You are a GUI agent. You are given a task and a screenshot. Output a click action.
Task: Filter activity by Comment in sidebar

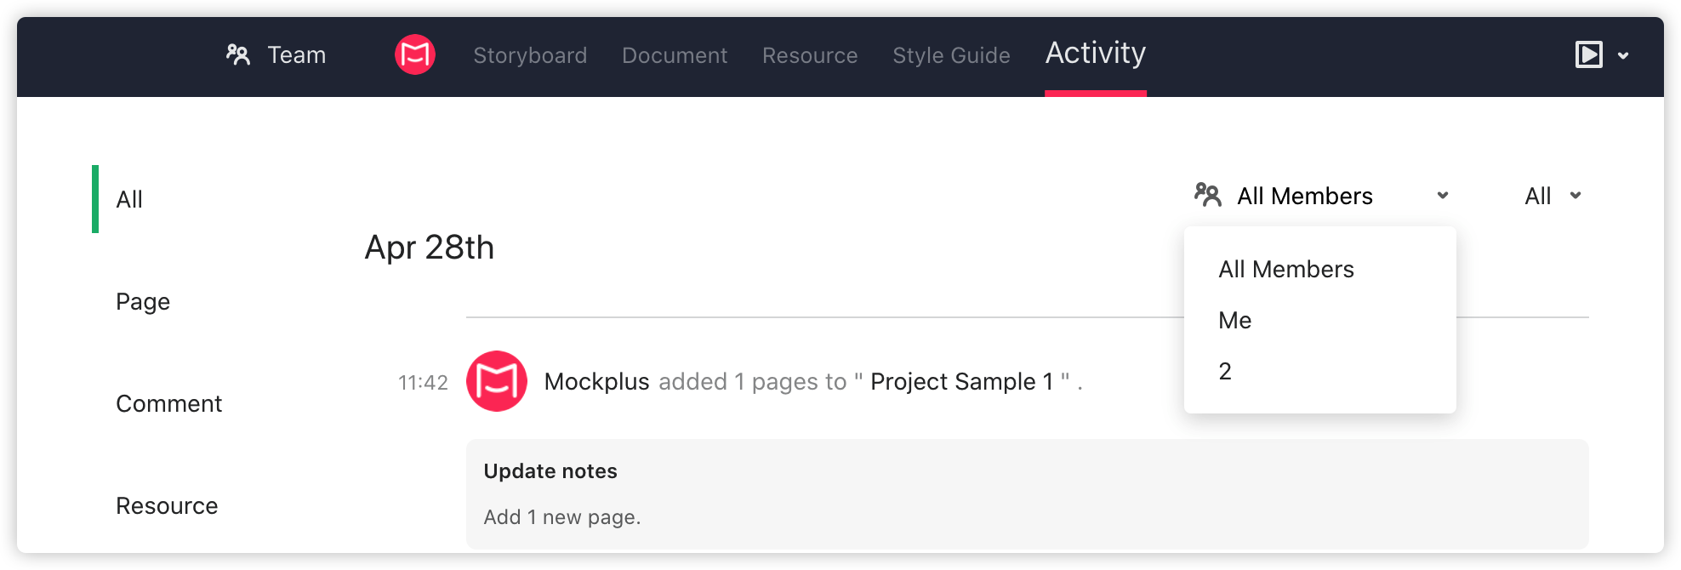pos(168,404)
